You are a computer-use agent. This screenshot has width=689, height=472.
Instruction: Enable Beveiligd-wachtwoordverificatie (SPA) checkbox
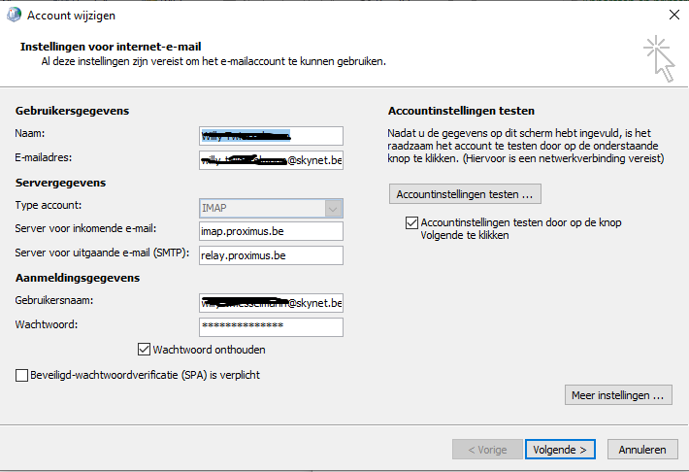click(22, 375)
